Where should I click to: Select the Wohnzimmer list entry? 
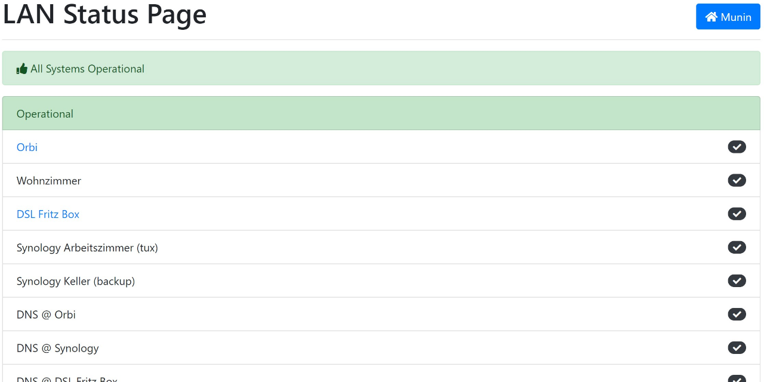click(x=49, y=181)
